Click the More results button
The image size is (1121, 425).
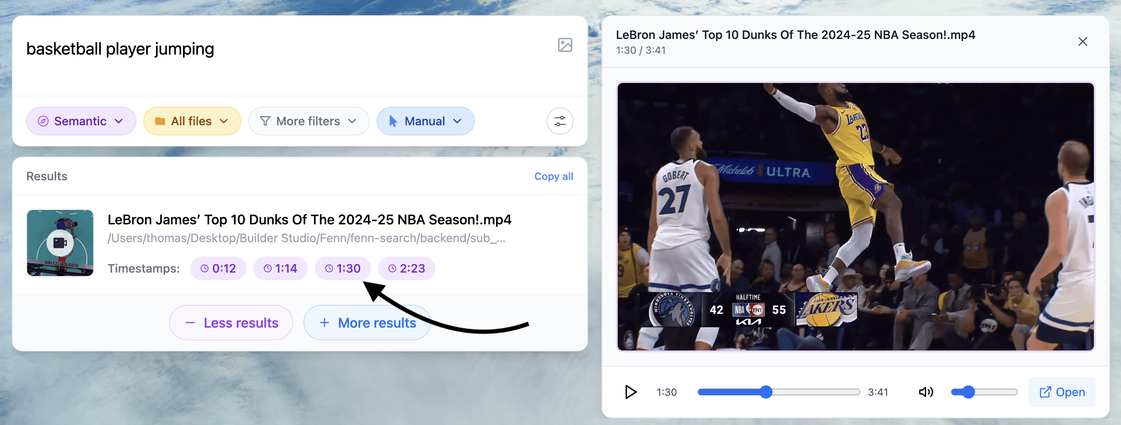pyautogui.click(x=367, y=323)
